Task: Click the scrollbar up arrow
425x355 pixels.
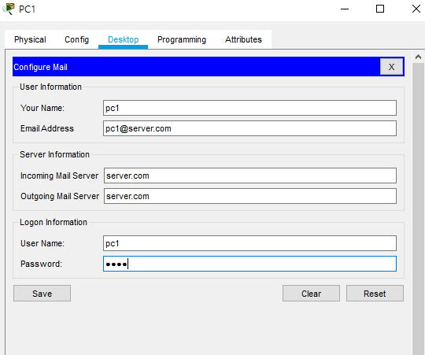Action: coord(418,57)
